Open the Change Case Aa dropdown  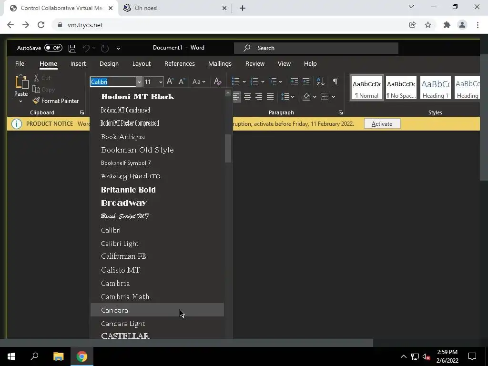[199, 82]
